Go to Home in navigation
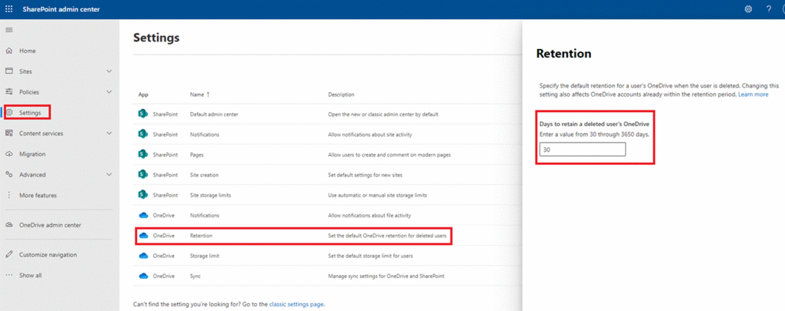The height and width of the screenshot is (311, 785). coord(28,51)
